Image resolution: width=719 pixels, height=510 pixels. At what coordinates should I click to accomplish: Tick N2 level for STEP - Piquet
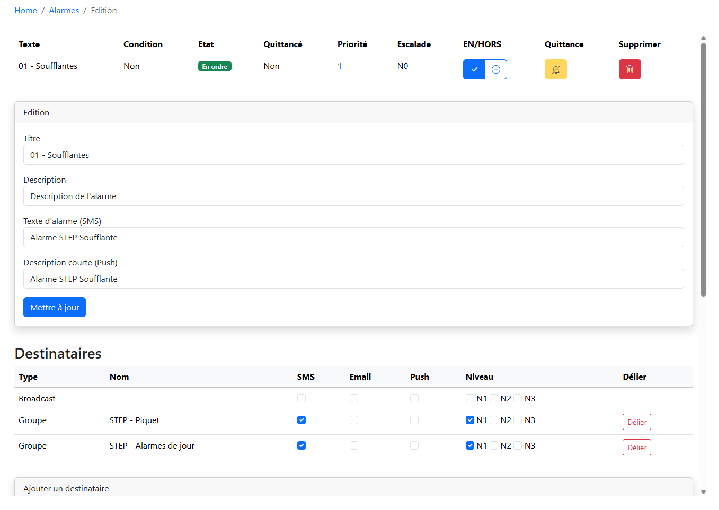tap(494, 420)
